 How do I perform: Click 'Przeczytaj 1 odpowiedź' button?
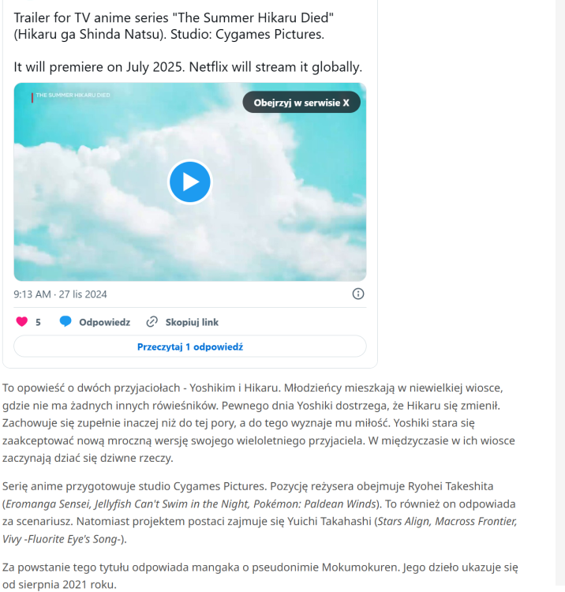coord(190,347)
